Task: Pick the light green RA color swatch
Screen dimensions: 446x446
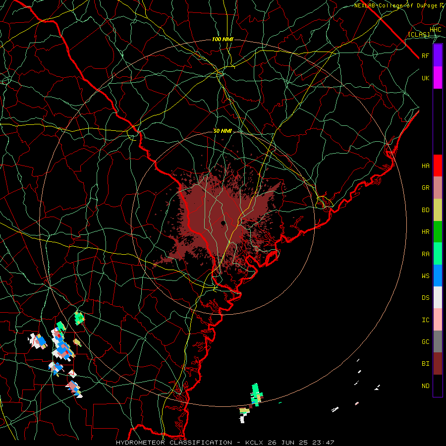Action: tap(438, 254)
